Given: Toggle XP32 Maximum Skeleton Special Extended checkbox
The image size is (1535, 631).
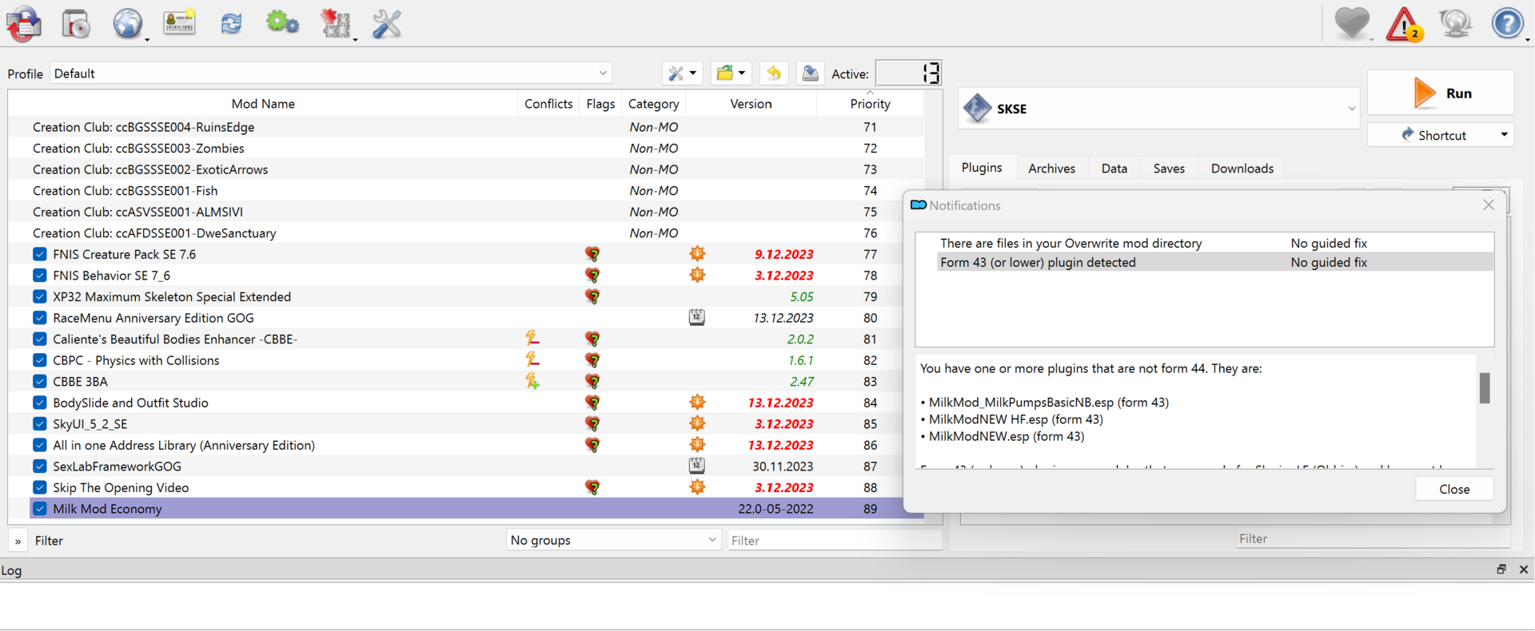Looking at the screenshot, I should click(x=39, y=296).
